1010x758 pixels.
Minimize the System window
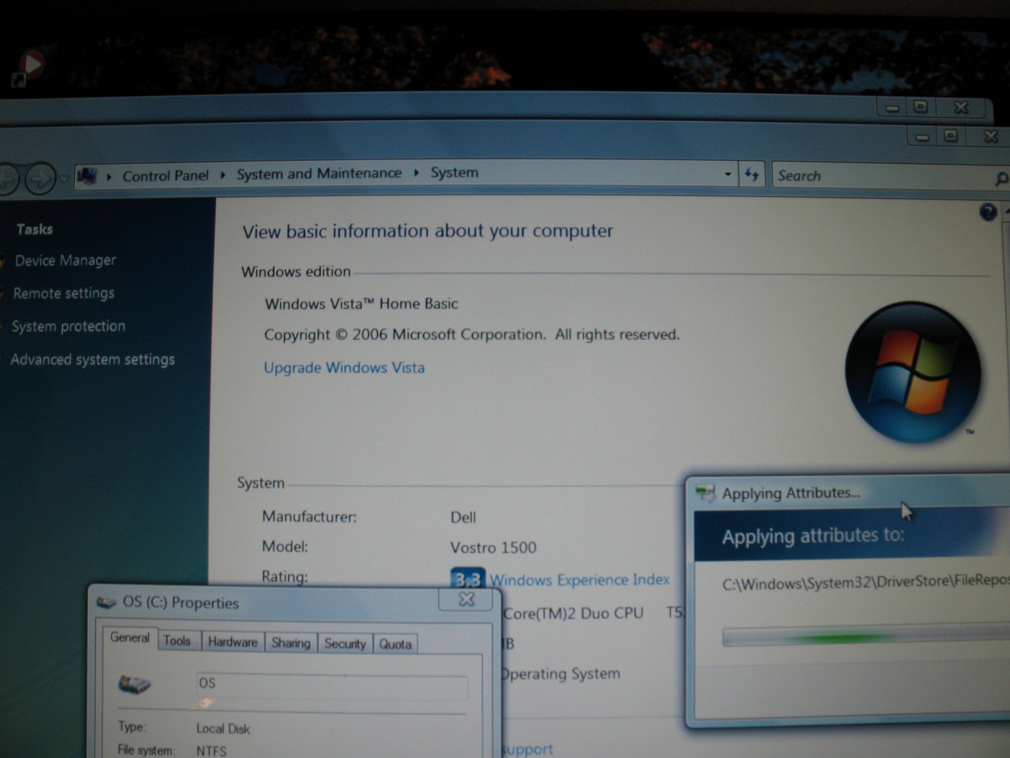point(923,136)
